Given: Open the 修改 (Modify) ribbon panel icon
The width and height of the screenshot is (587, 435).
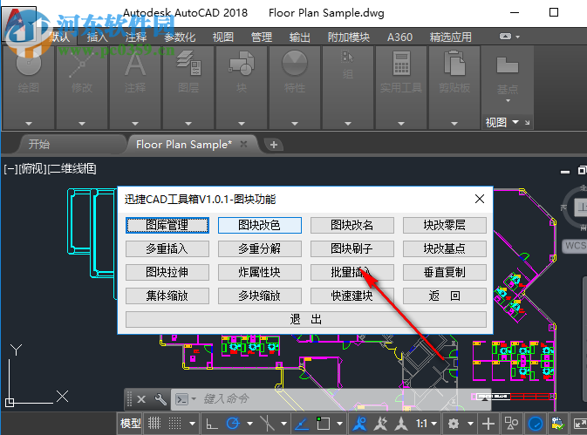Looking at the screenshot, I should click(x=82, y=65).
